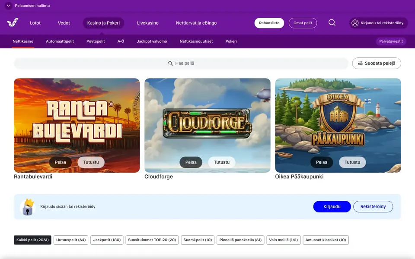Switch to the Nettikasino tab

[x=23, y=41]
